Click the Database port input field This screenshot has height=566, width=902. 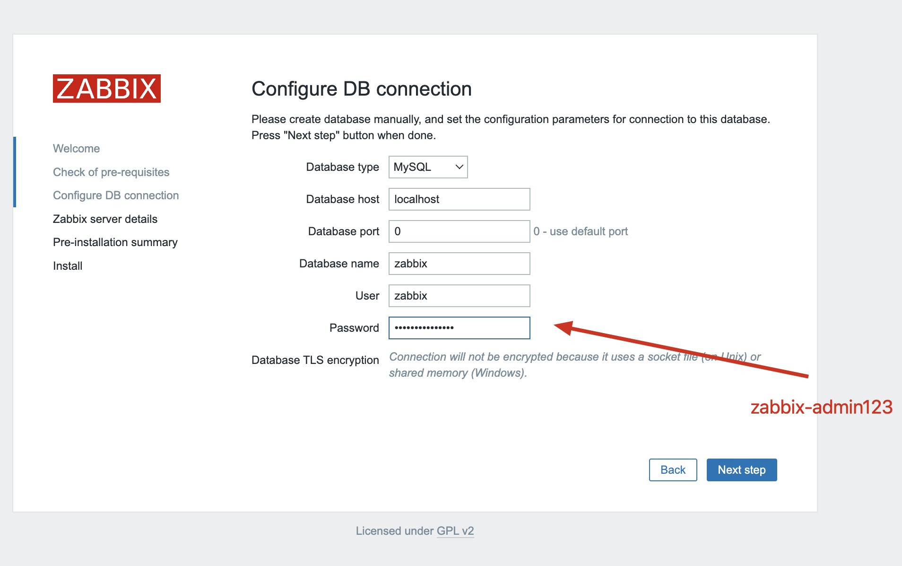point(460,231)
